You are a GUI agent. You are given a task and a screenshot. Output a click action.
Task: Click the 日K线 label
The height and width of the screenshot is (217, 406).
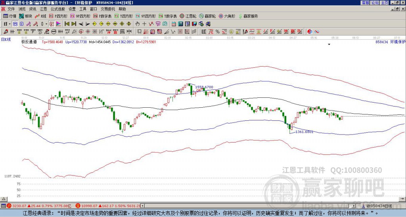[6, 39]
